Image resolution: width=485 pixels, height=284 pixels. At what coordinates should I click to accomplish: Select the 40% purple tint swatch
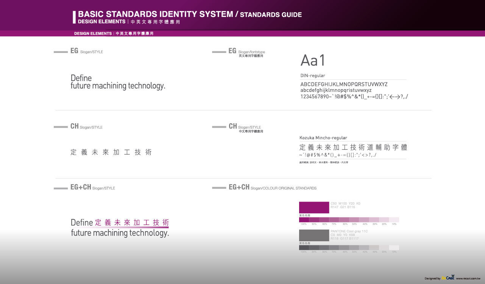364,220
